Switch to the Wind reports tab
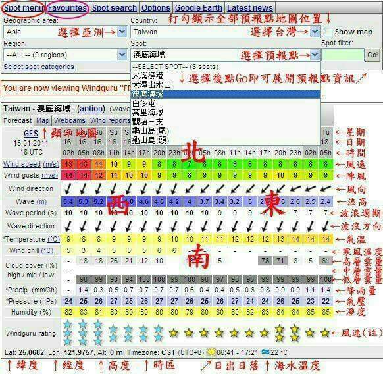The height and width of the screenshot is (374, 383). click(x=110, y=120)
